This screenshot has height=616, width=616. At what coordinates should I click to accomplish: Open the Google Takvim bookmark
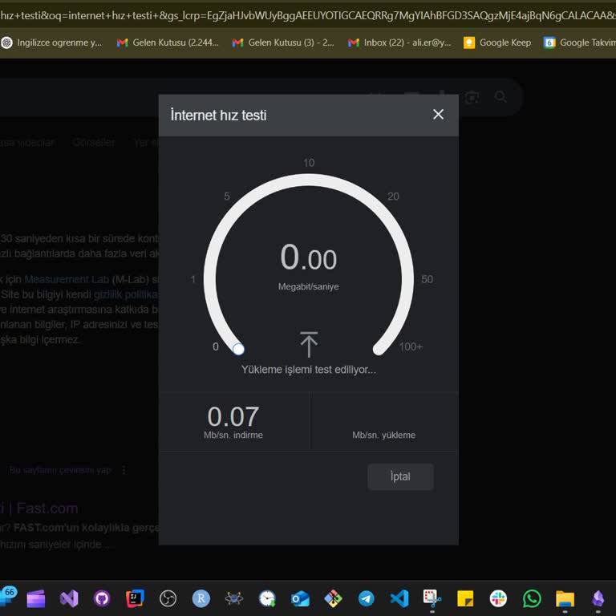(x=579, y=43)
